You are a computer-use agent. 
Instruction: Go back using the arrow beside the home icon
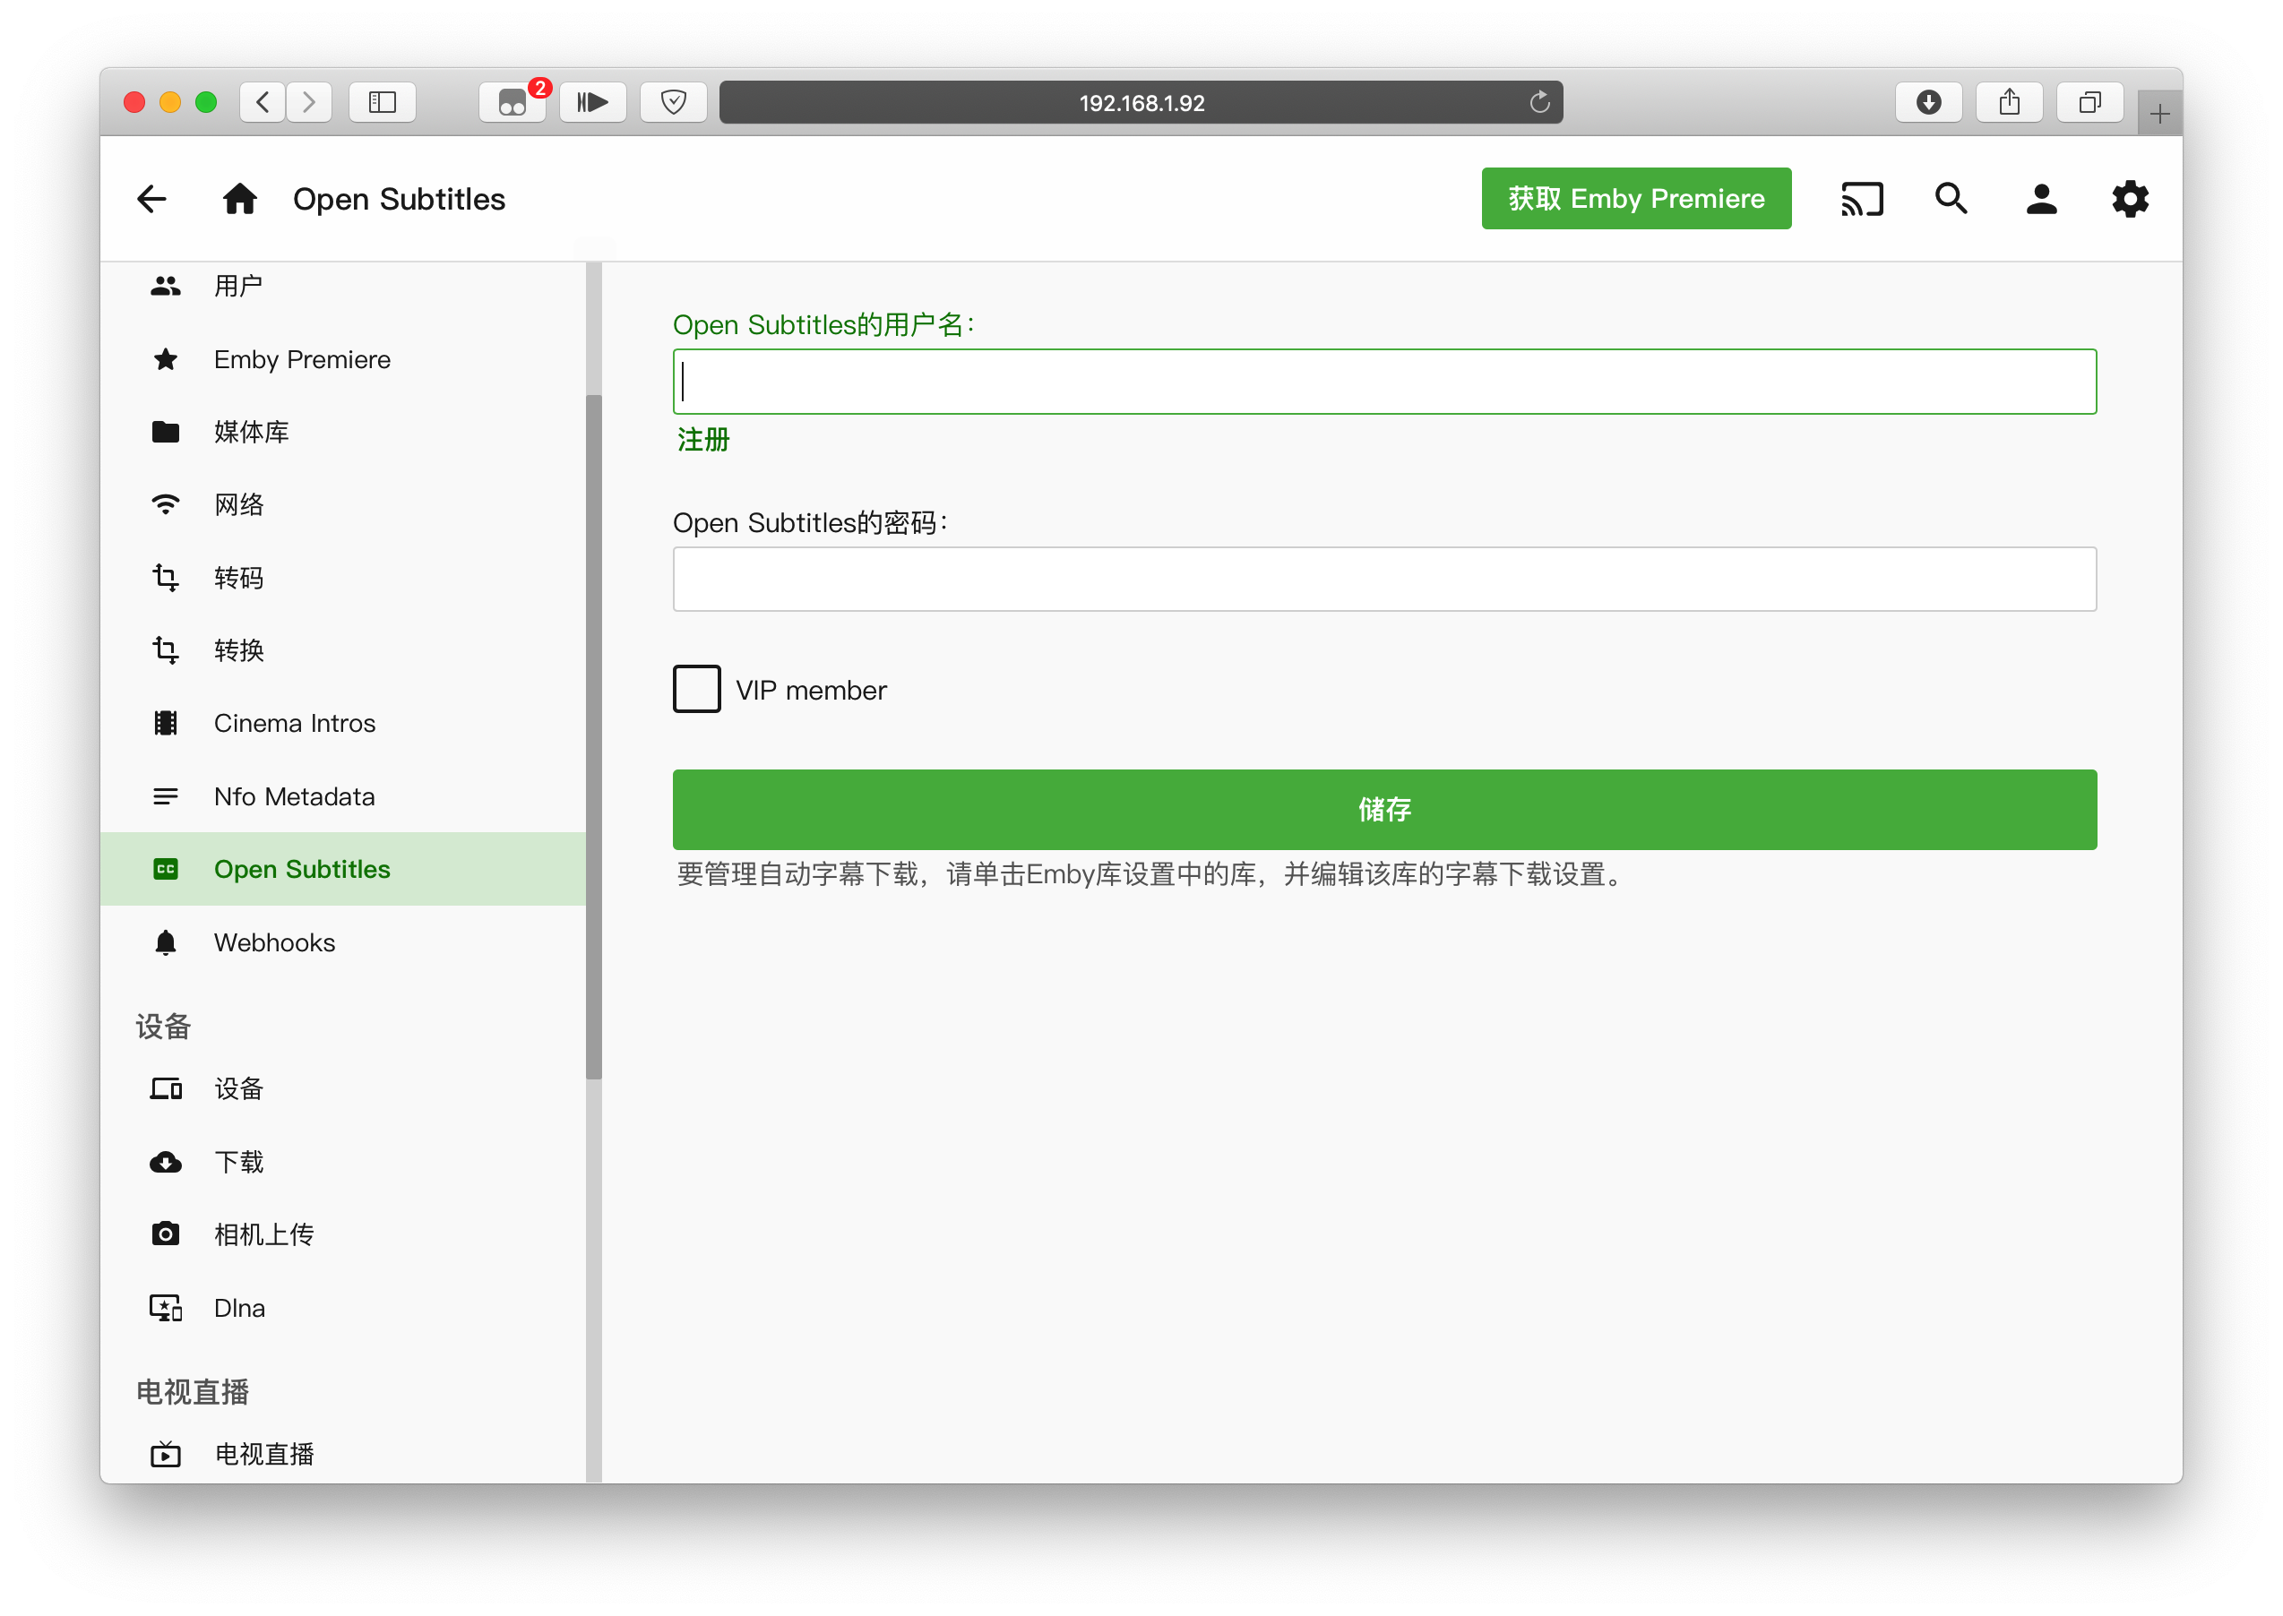pyautogui.click(x=151, y=199)
